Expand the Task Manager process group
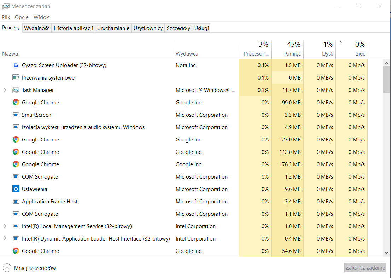Image resolution: width=391 pixels, height=278 pixels. [x=5, y=90]
